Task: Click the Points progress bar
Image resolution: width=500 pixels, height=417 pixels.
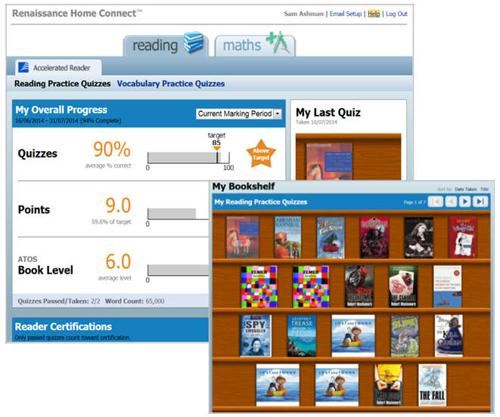Action: (x=178, y=214)
